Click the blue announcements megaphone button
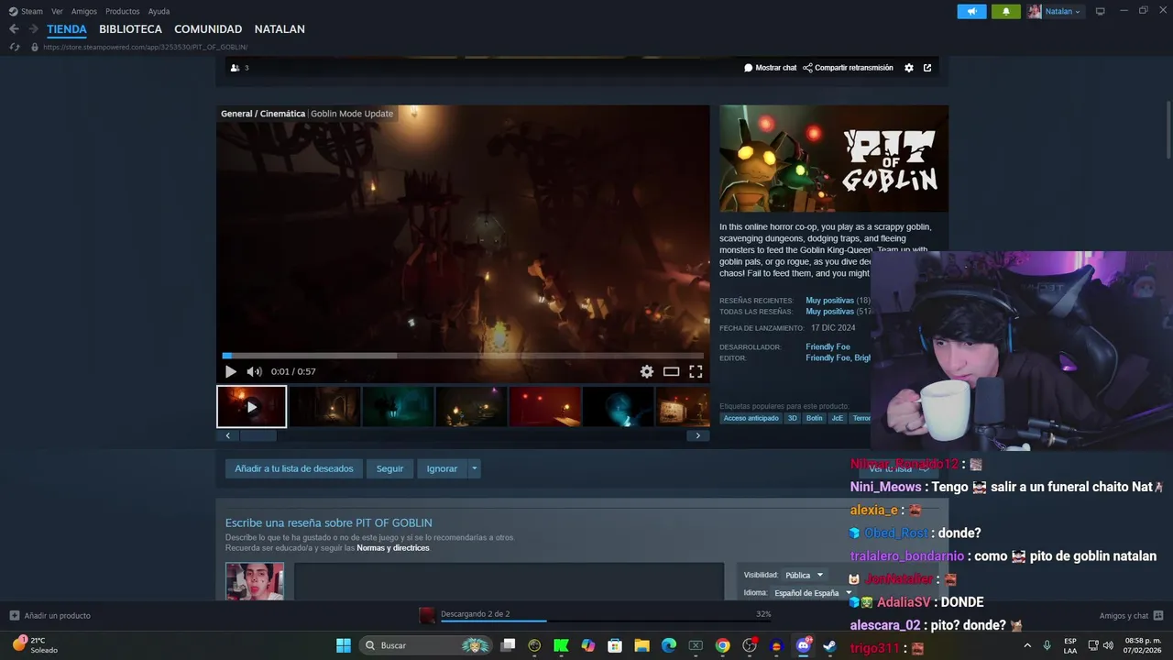This screenshot has height=660, width=1173. pyautogui.click(x=972, y=11)
